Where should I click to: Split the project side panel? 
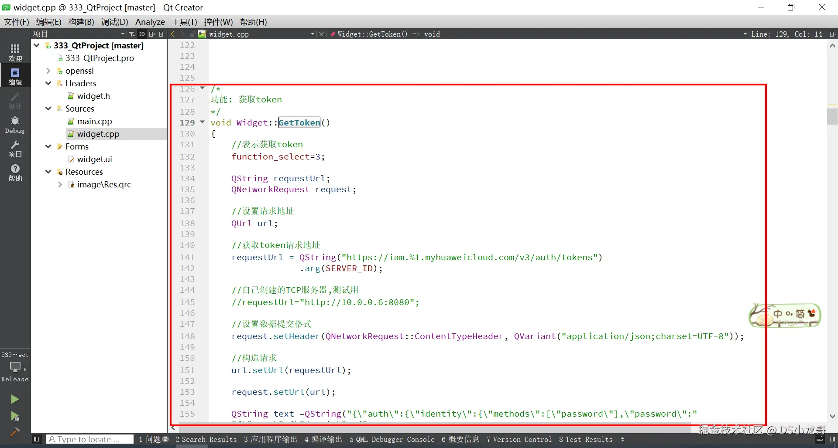(x=152, y=34)
